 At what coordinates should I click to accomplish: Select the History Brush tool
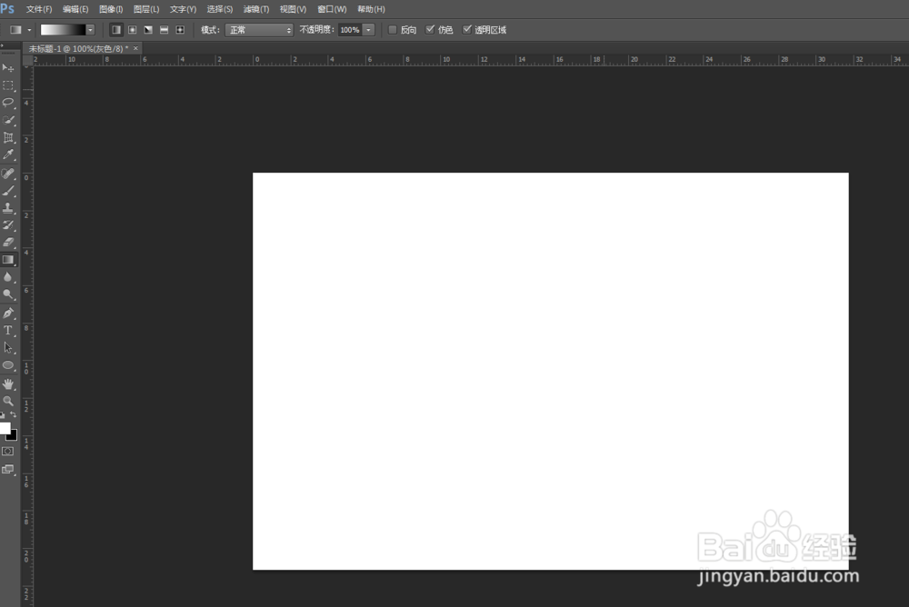pyautogui.click(x=8, y=225)
